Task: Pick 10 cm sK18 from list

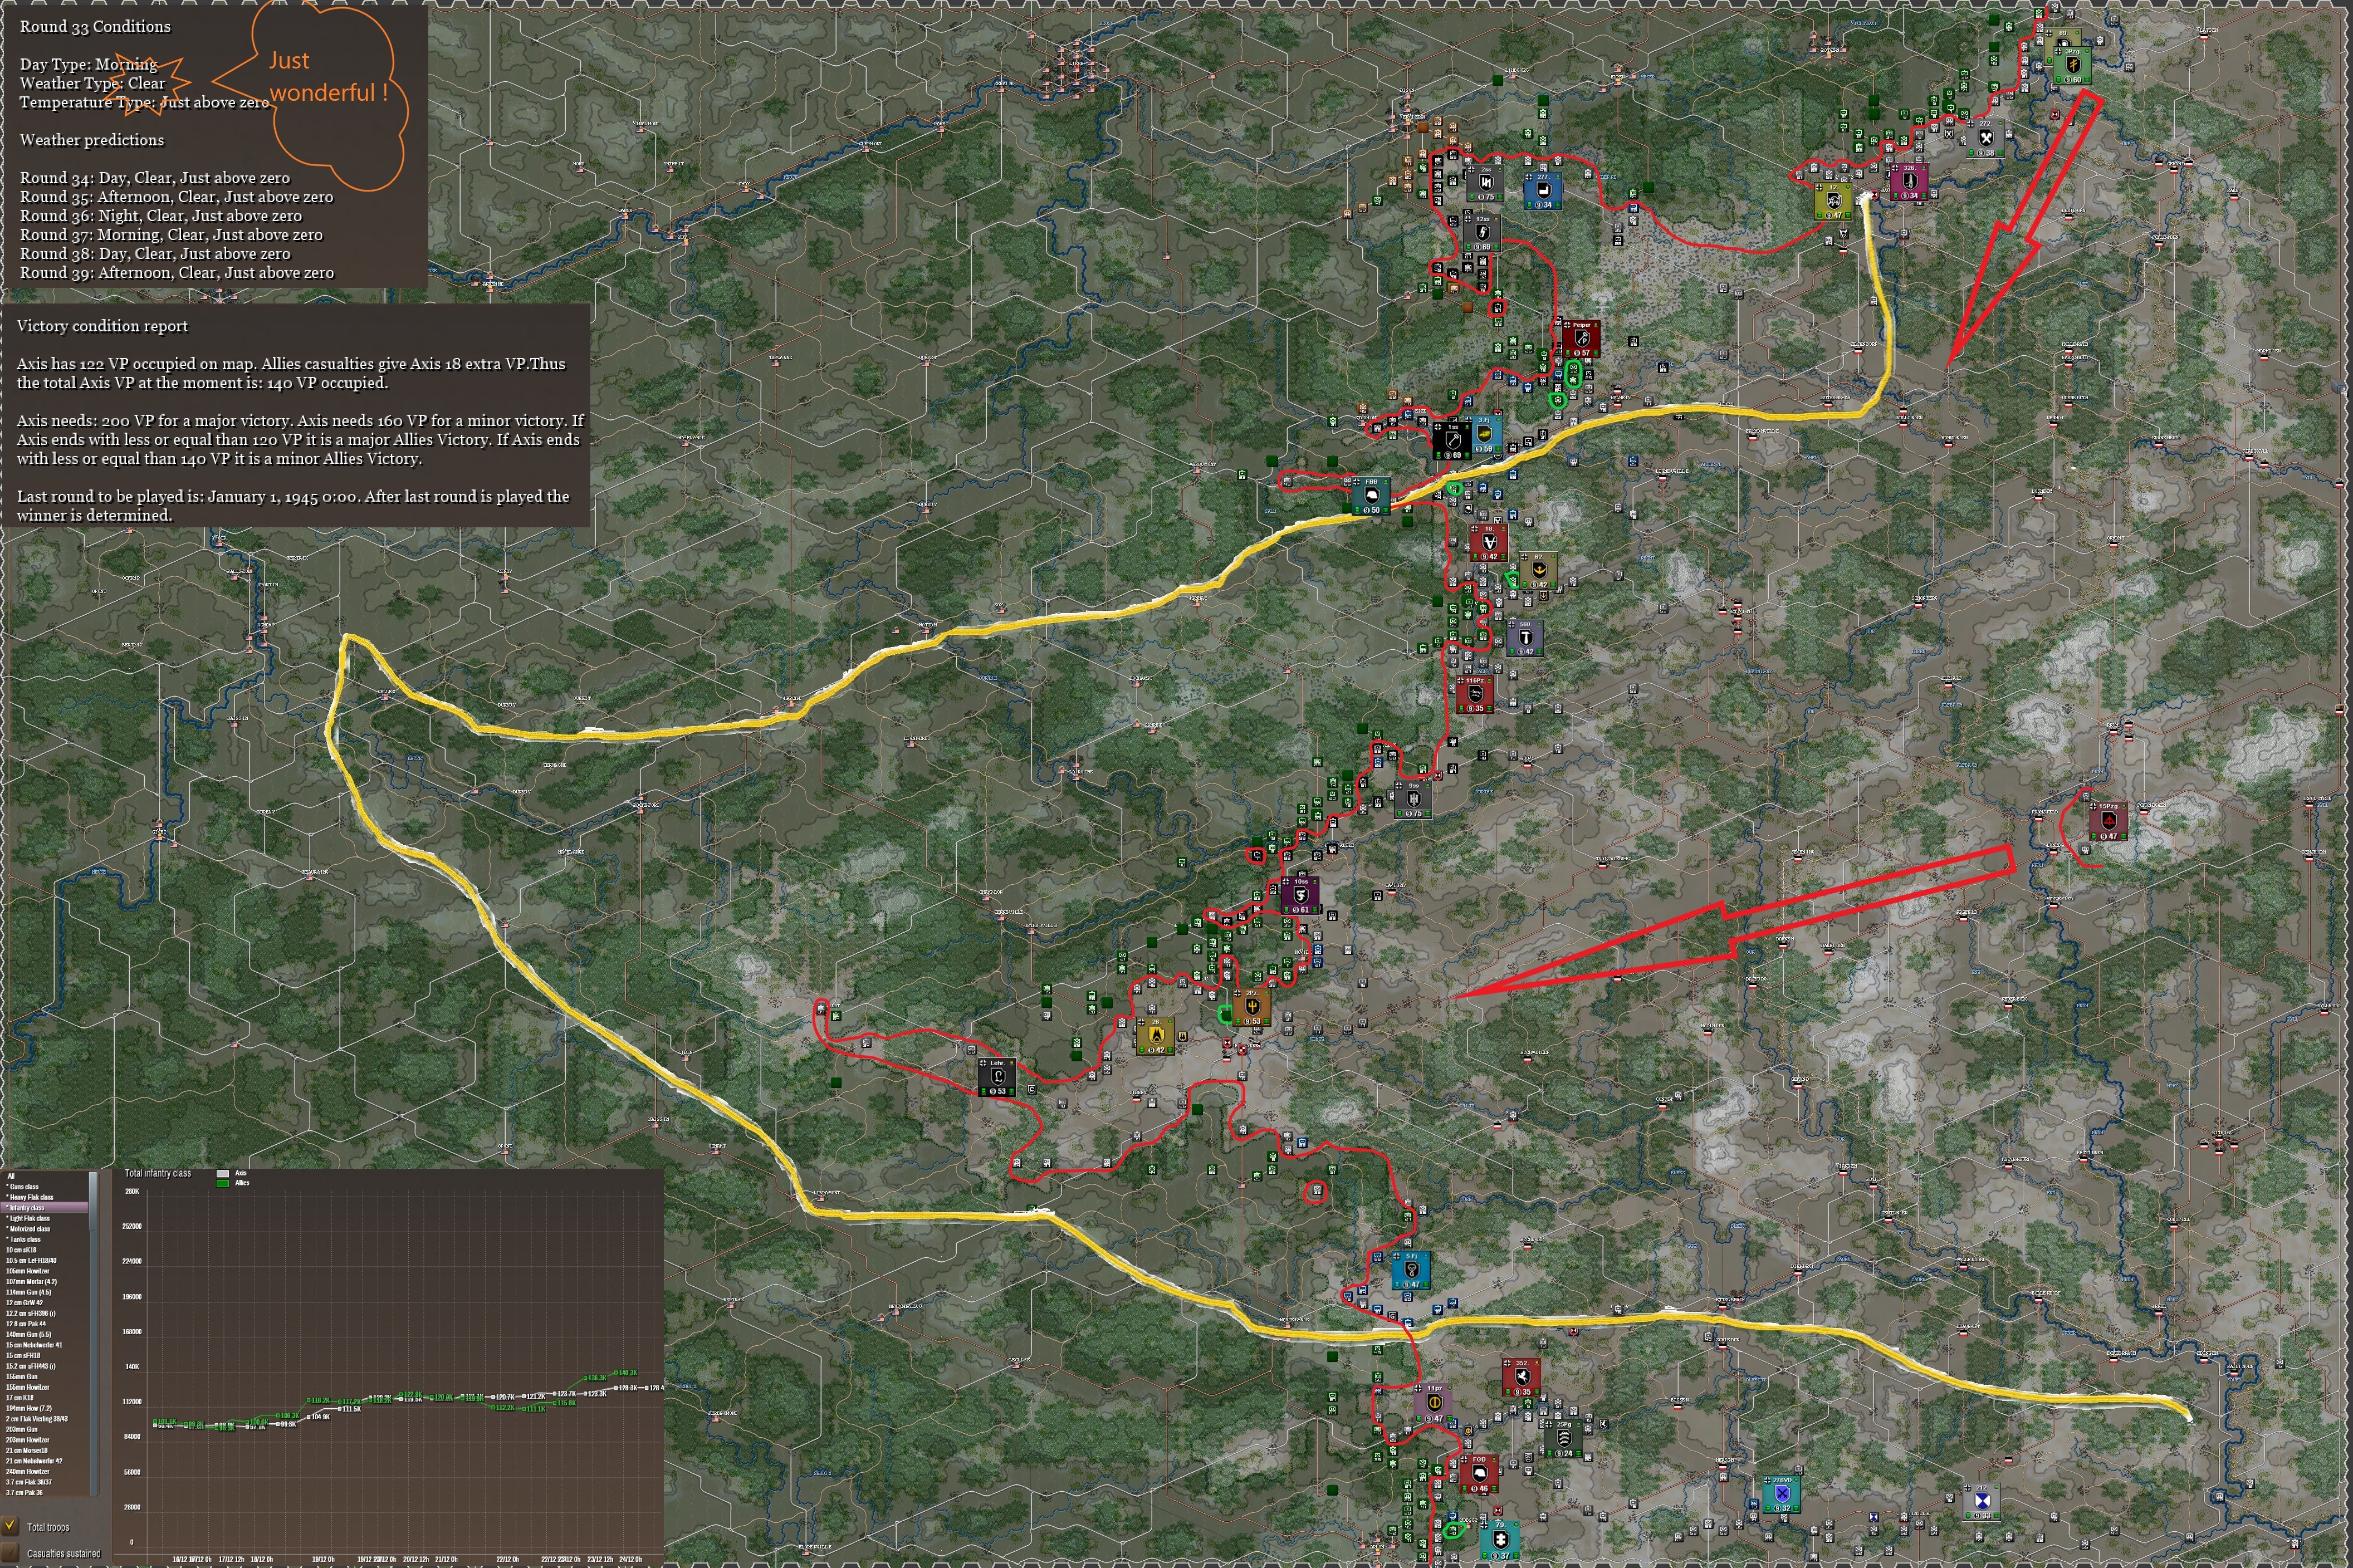Action: (x=45, y=1250)
